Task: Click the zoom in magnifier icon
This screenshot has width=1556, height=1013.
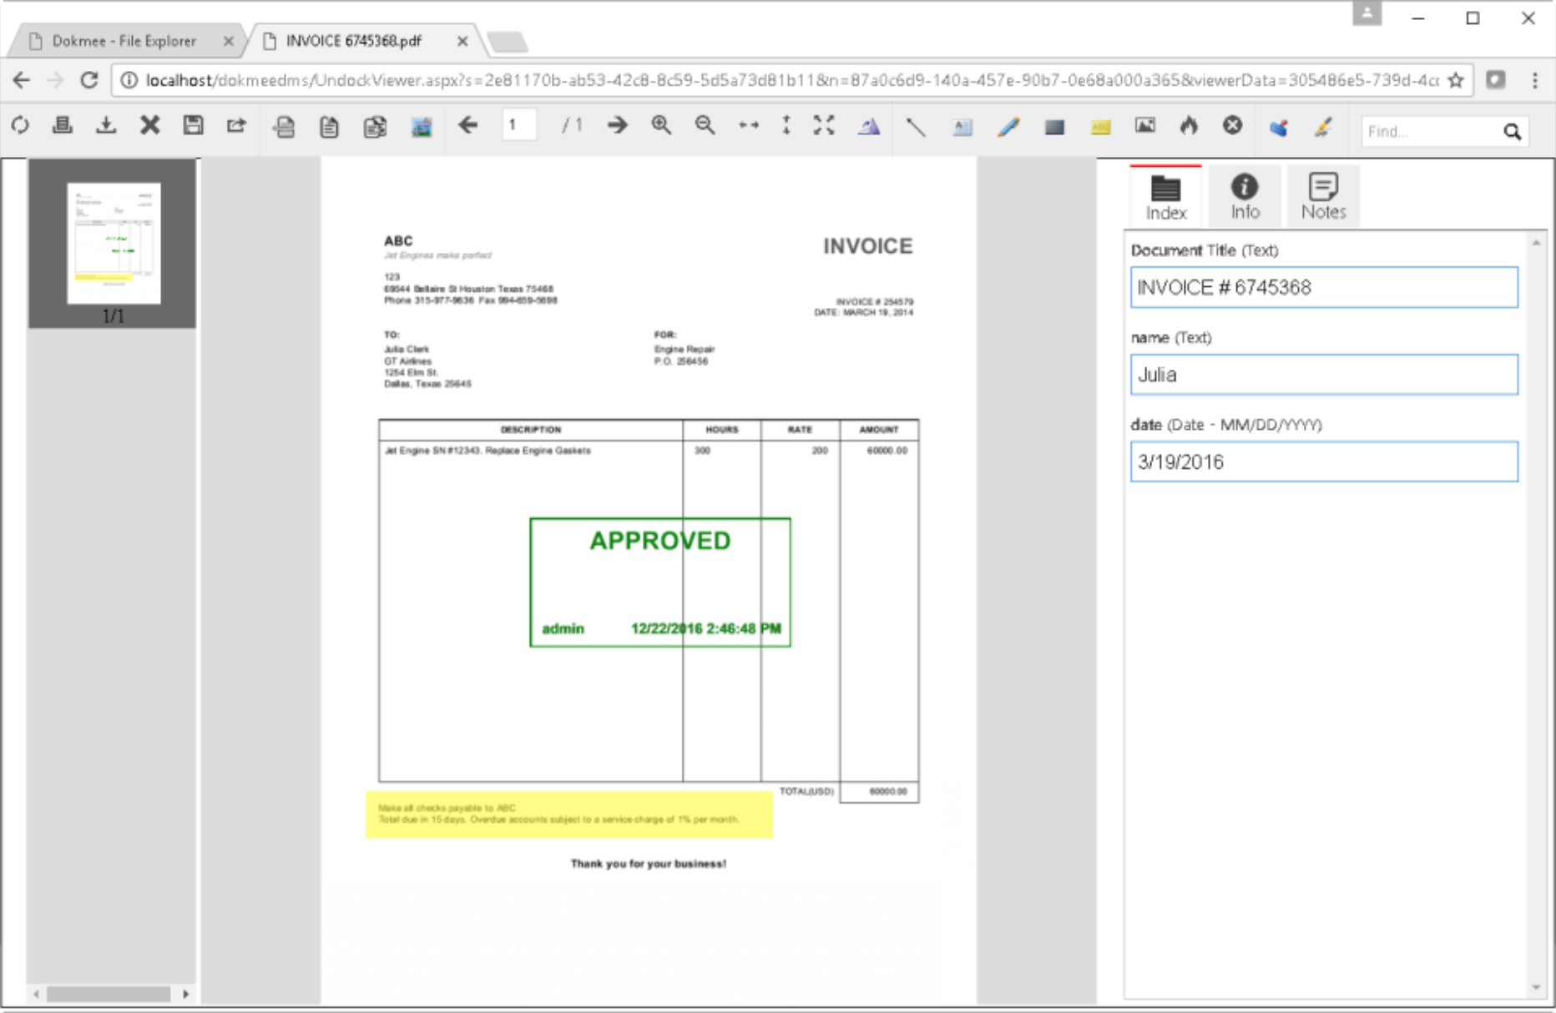Action: click(x=661, y=126)
